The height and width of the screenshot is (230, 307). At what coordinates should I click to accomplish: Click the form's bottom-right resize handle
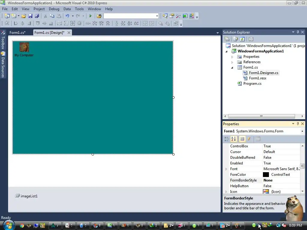click(x=174, y=154)
